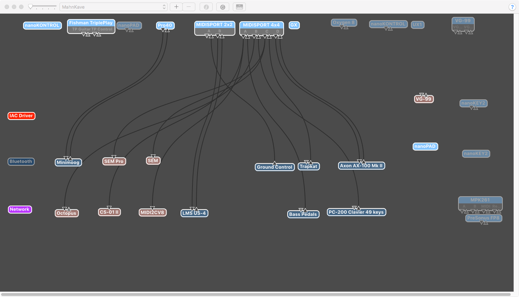Select the Bass Pedals device
This screenshot has width=519, height=297.
(303, 214)
